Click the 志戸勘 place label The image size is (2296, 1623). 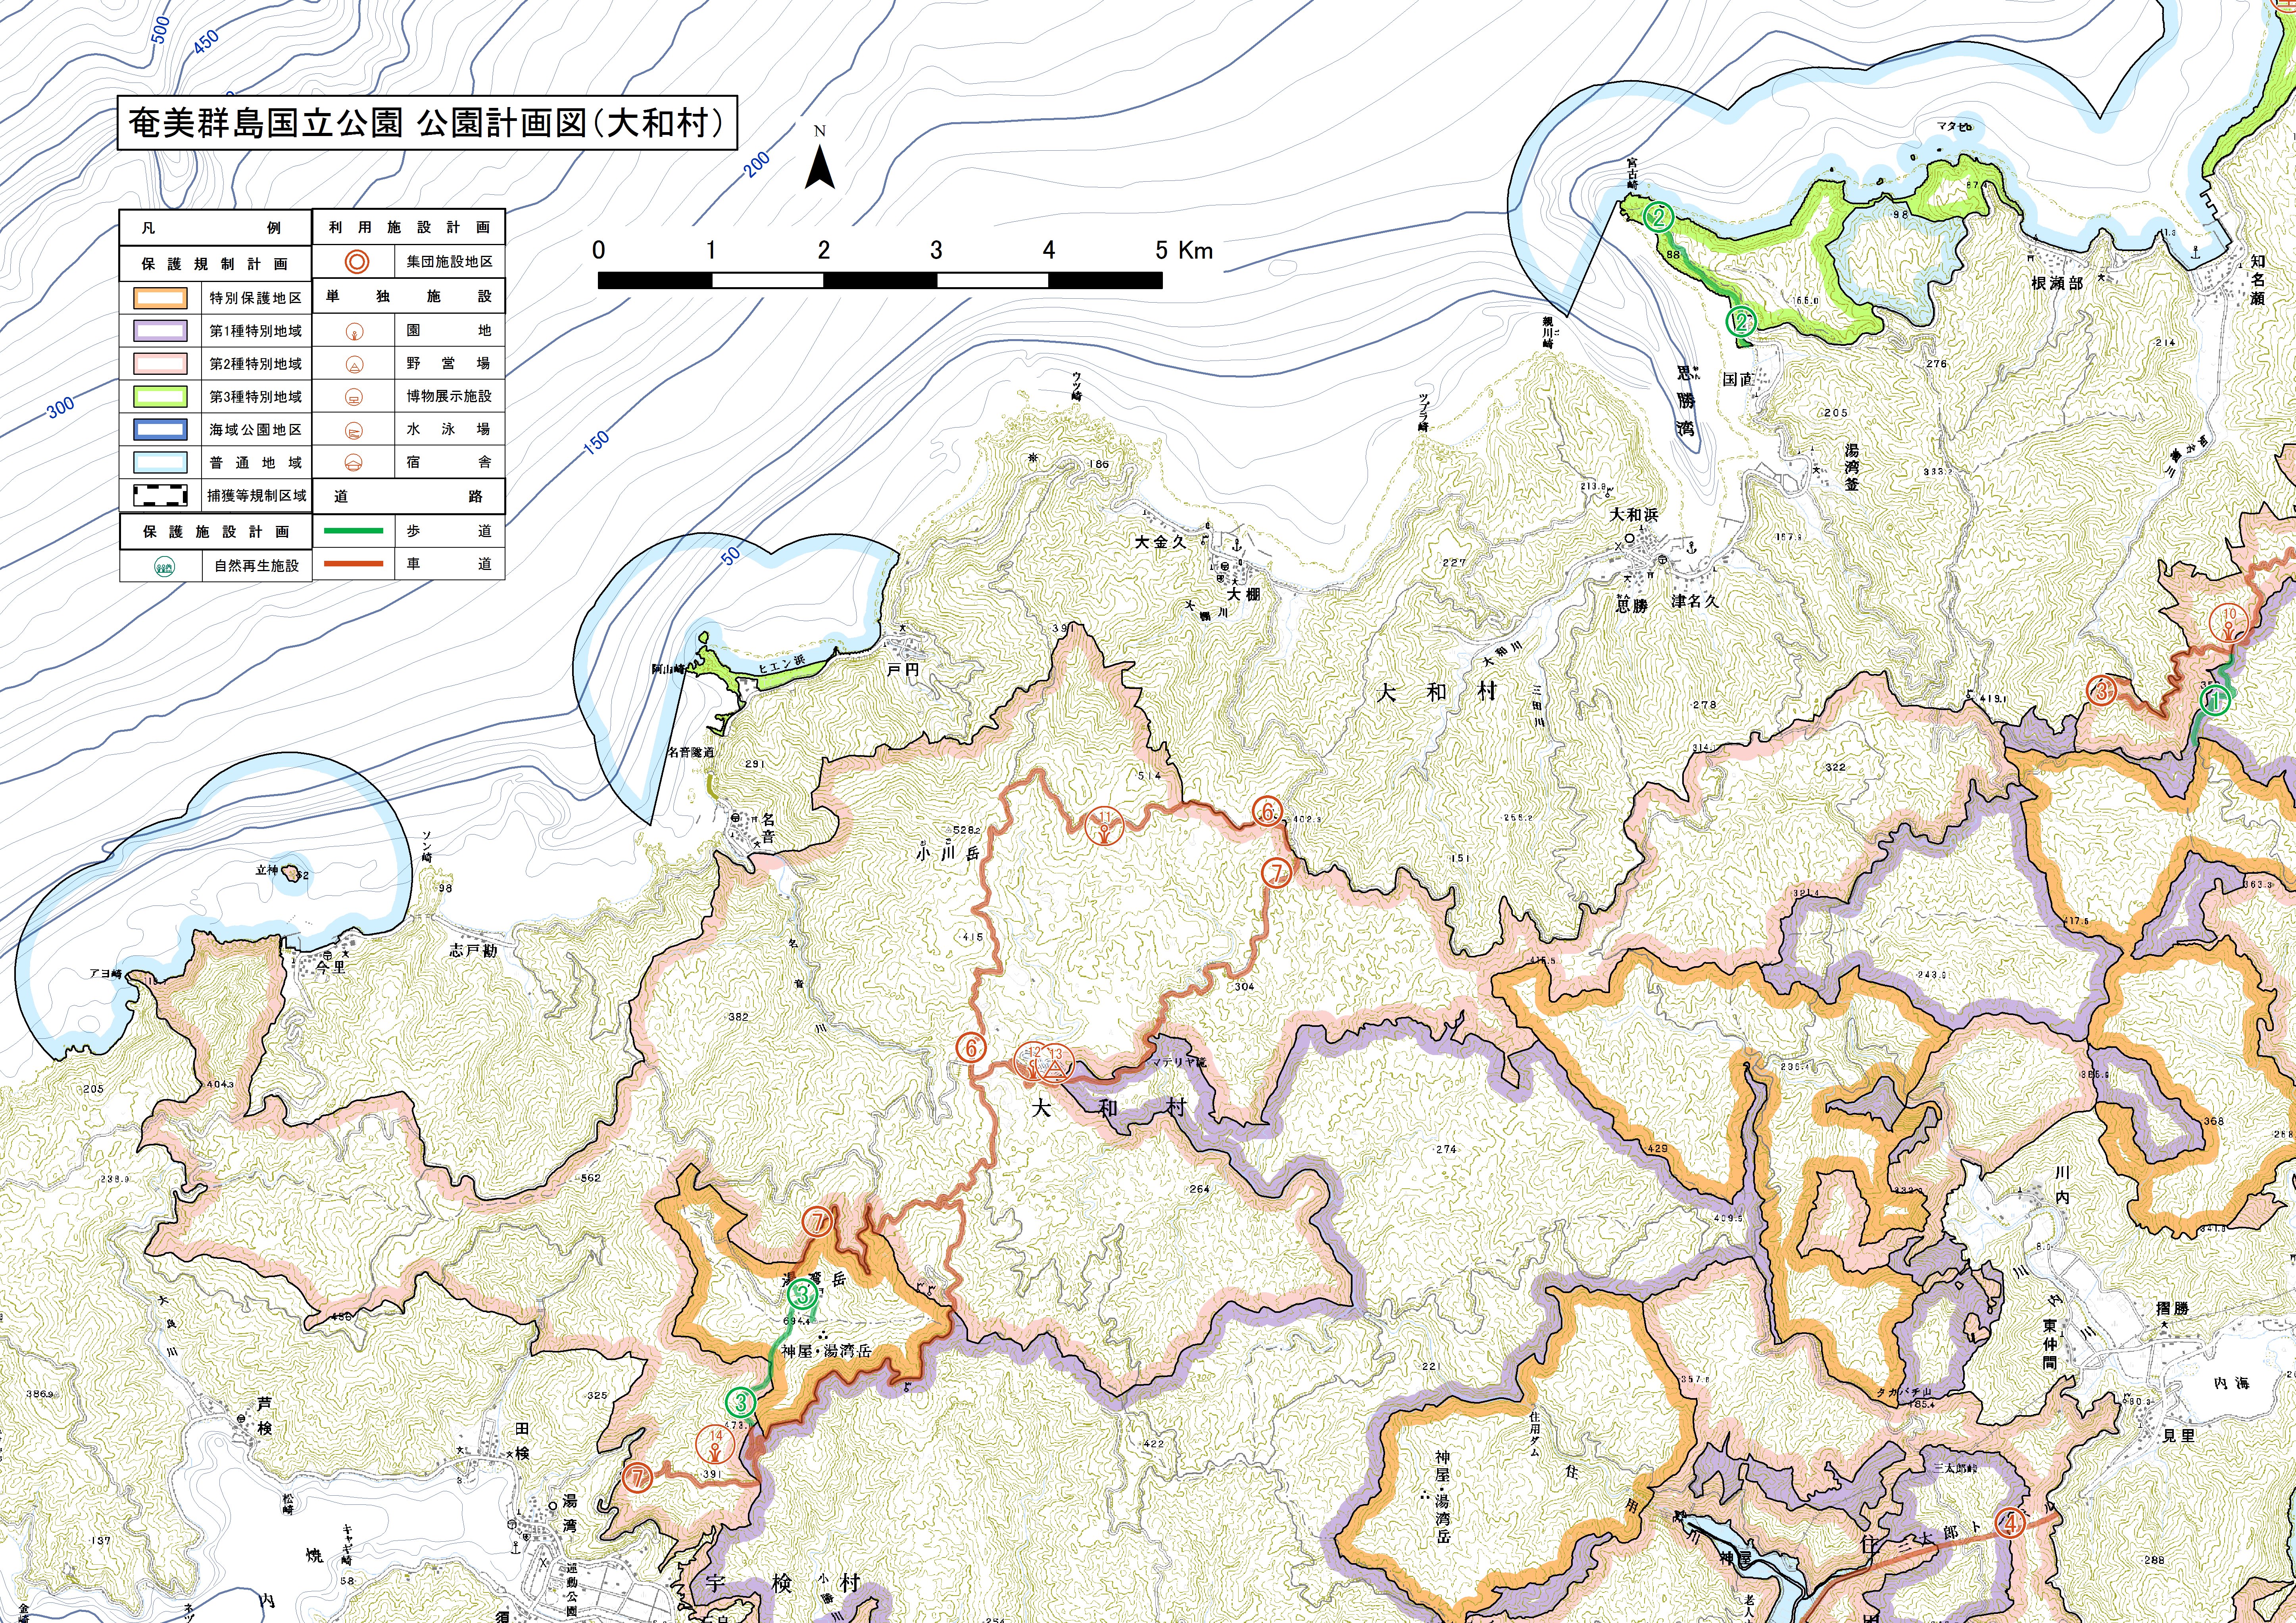click(x=473, y=950)
